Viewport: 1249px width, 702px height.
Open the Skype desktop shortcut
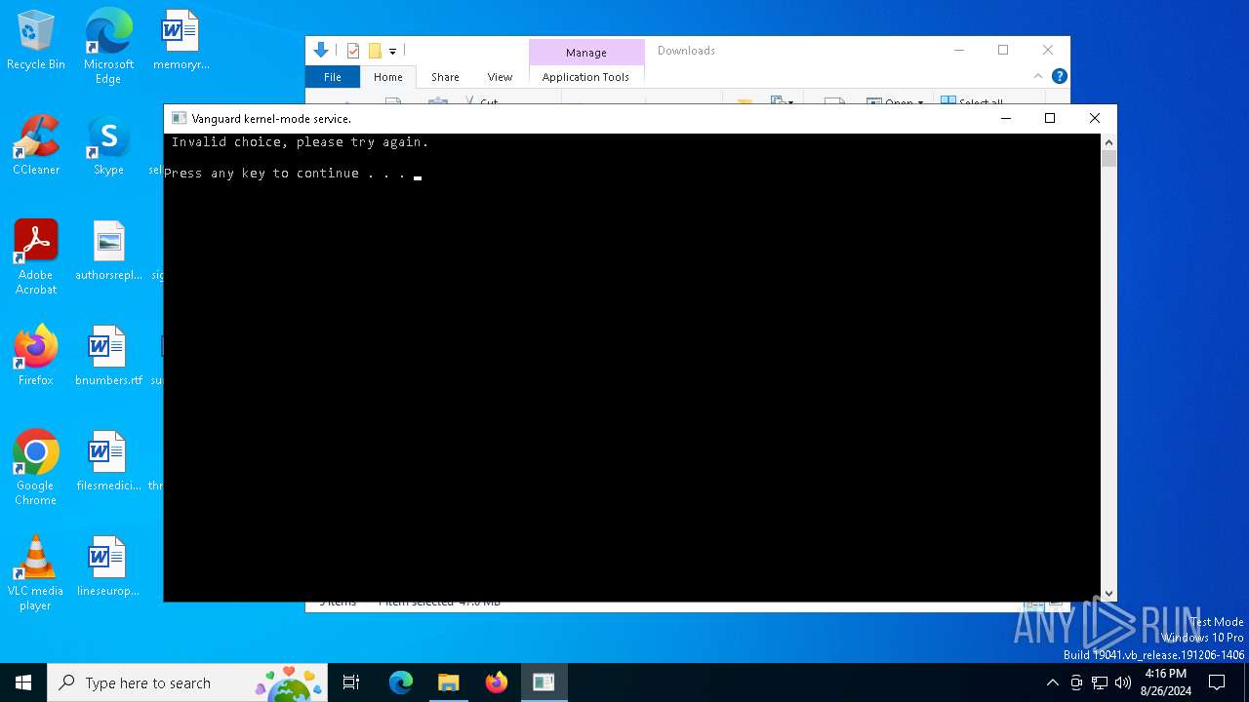coord(108,146)
